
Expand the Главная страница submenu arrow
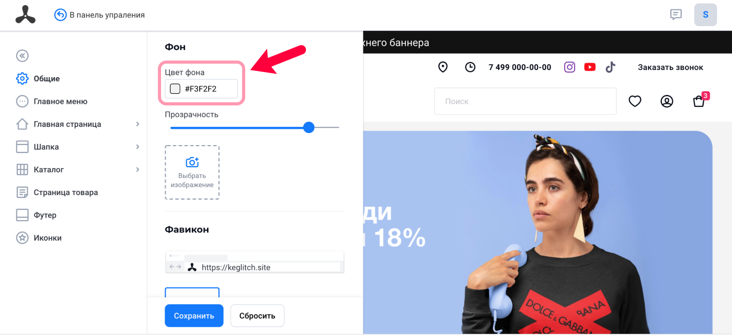[x=138, y=124]
